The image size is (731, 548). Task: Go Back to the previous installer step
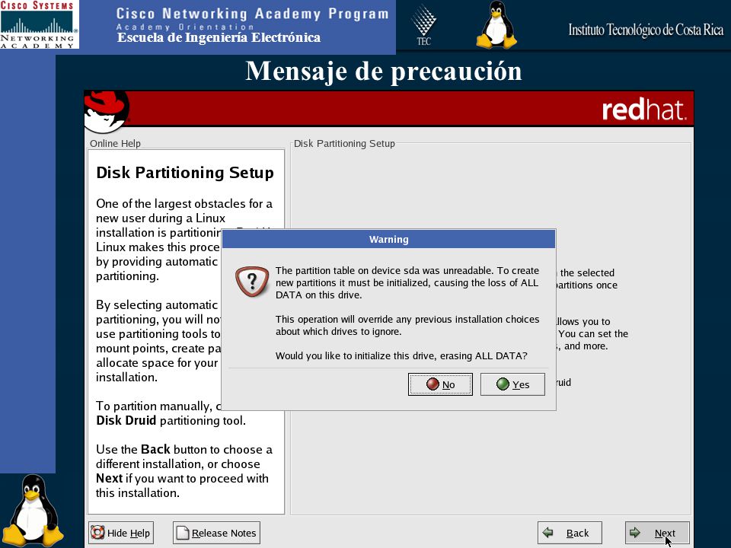click(x=570, y=533)
